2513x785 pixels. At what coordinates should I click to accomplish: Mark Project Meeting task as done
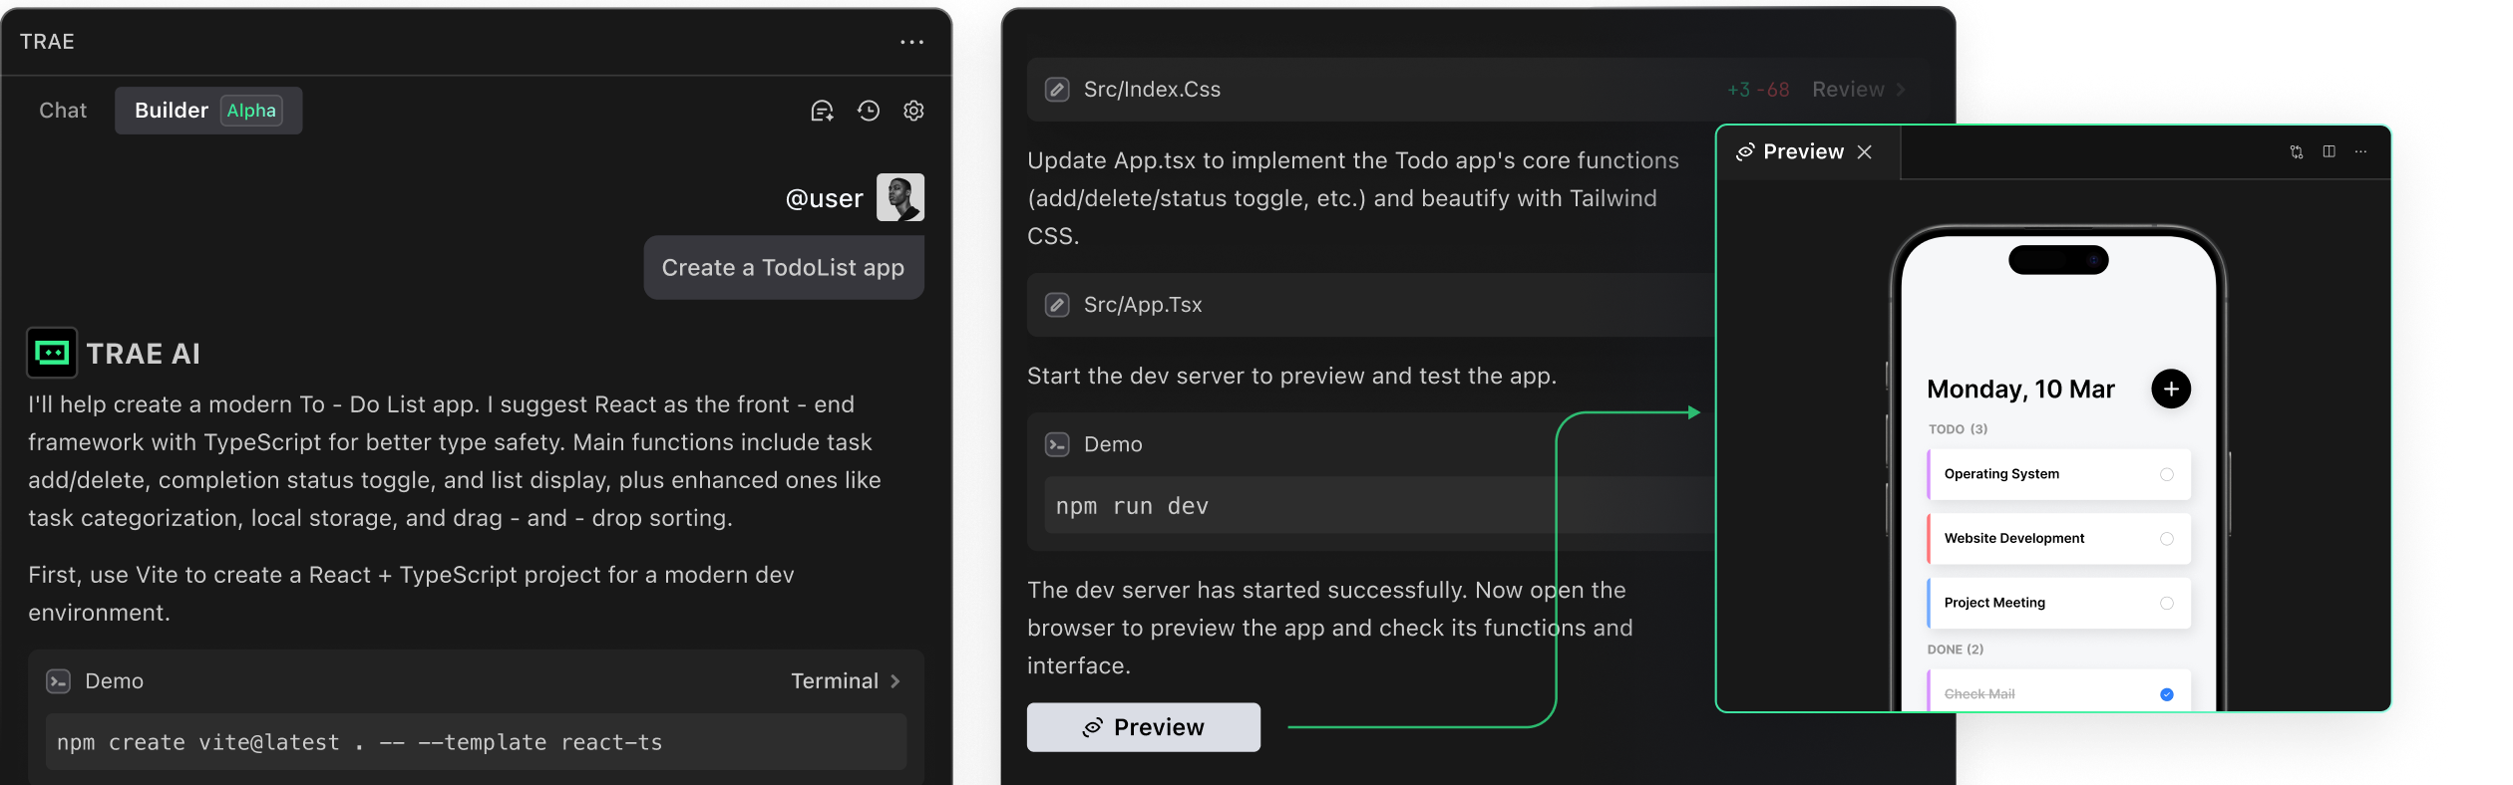pyautogui.click(x=2167, y=603)
